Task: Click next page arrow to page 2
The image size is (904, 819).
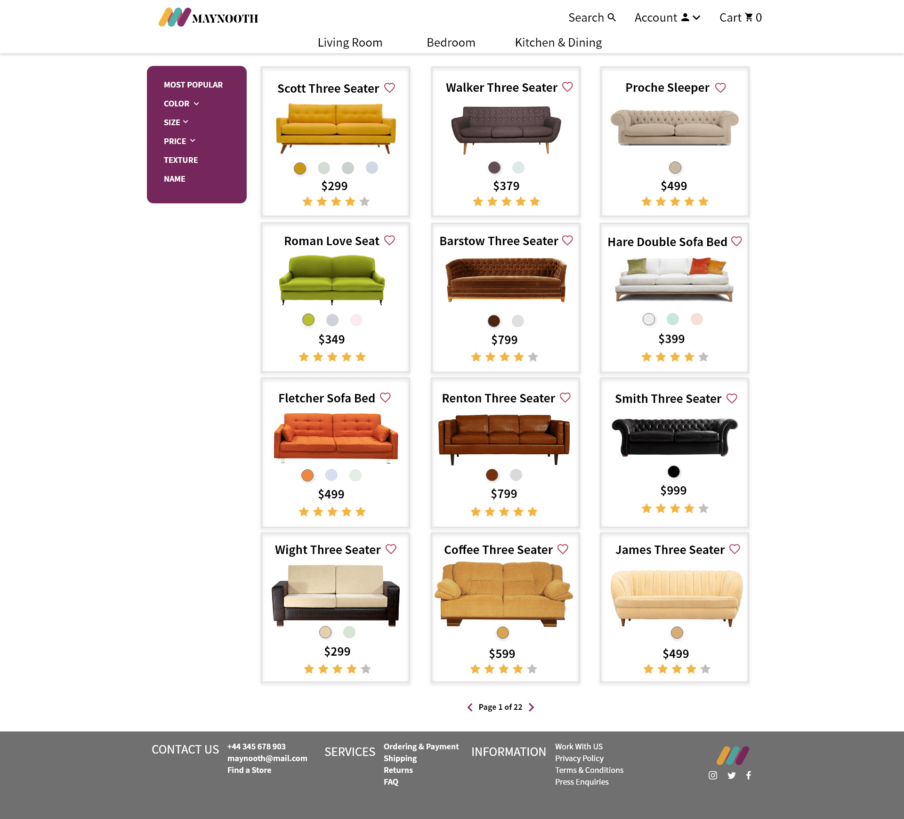Action: click(533, 707)
